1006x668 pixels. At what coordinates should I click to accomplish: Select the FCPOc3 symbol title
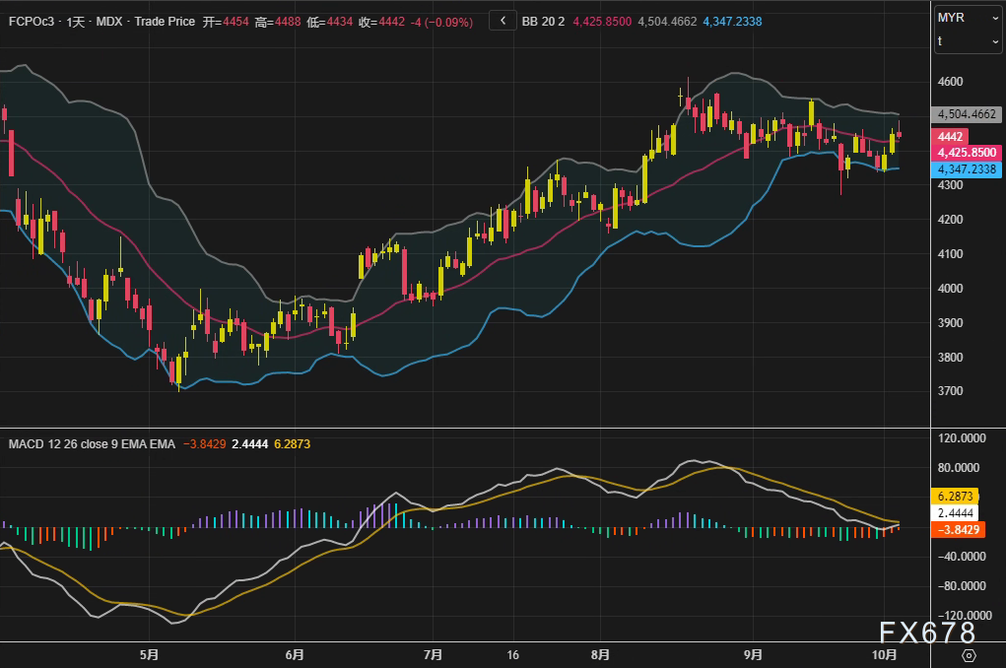click(34, 20)
